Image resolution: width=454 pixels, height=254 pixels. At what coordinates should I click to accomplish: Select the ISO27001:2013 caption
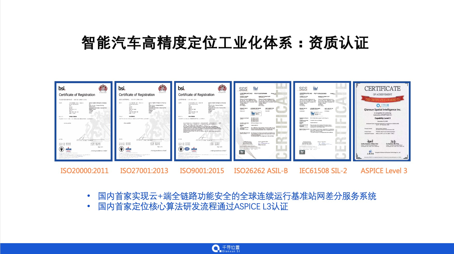click(144, 171)
